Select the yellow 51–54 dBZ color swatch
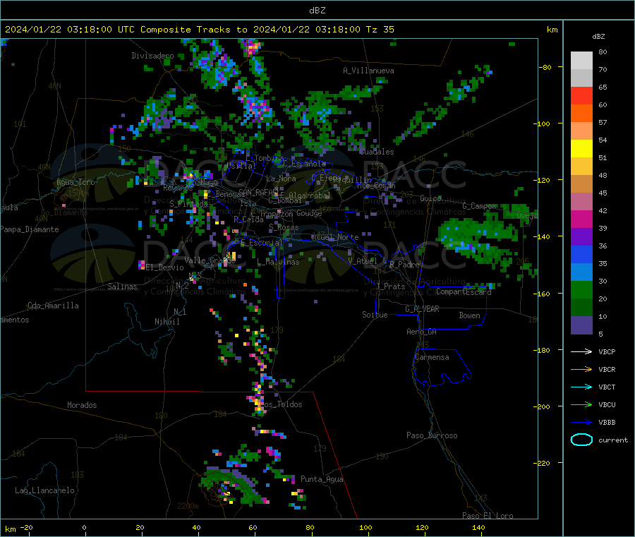 click(x=581, y=149)
